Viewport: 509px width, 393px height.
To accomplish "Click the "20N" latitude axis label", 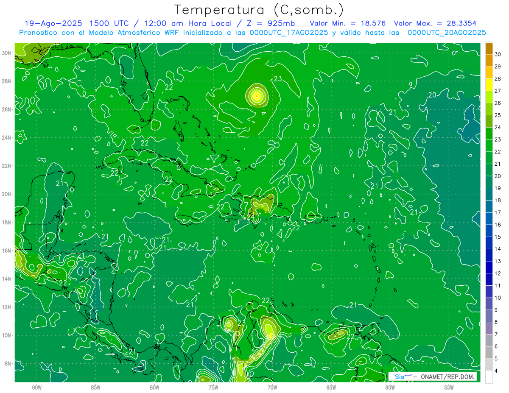I will tap(7, 194).
